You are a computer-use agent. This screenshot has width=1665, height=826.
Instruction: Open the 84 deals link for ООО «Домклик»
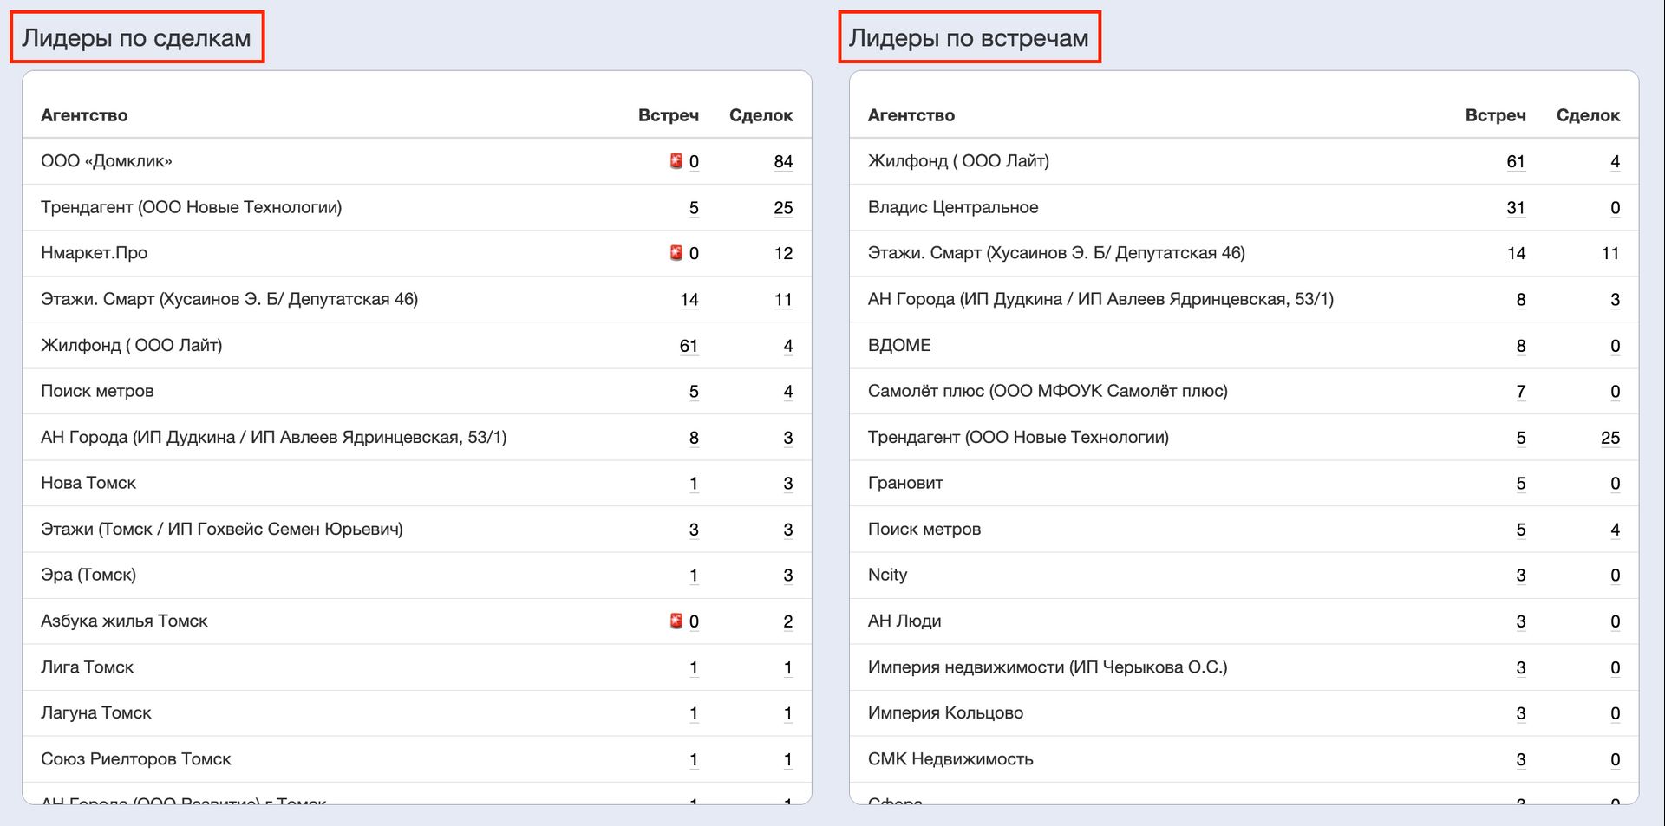point(783,161)
